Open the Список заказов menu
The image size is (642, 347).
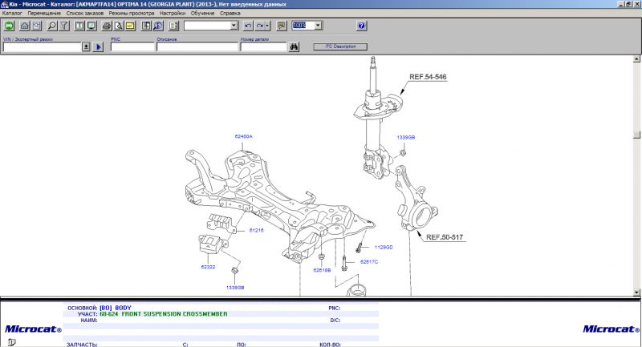click(85, 13)
